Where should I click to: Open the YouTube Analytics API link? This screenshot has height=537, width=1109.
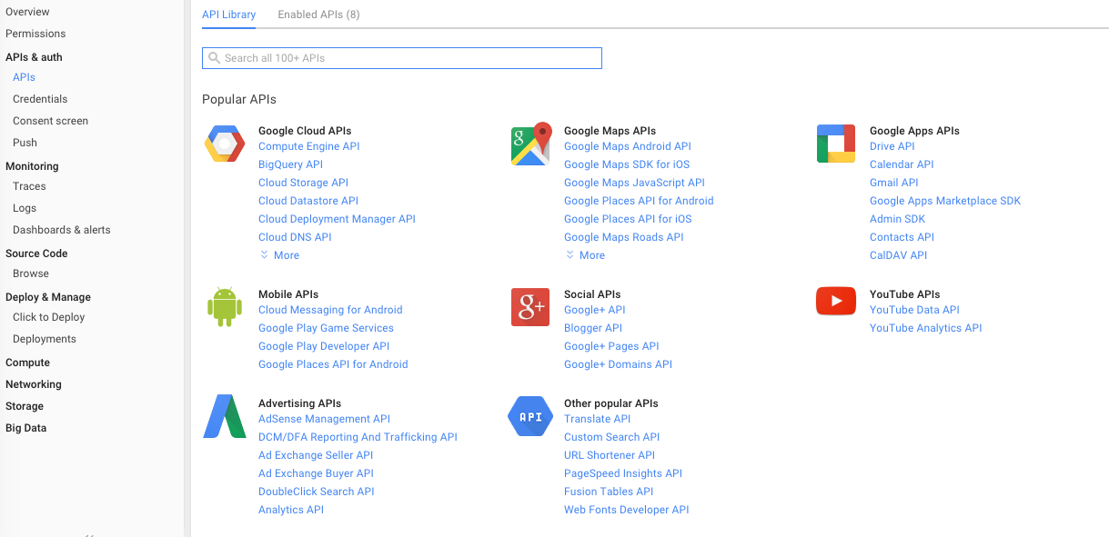point(926,328)
